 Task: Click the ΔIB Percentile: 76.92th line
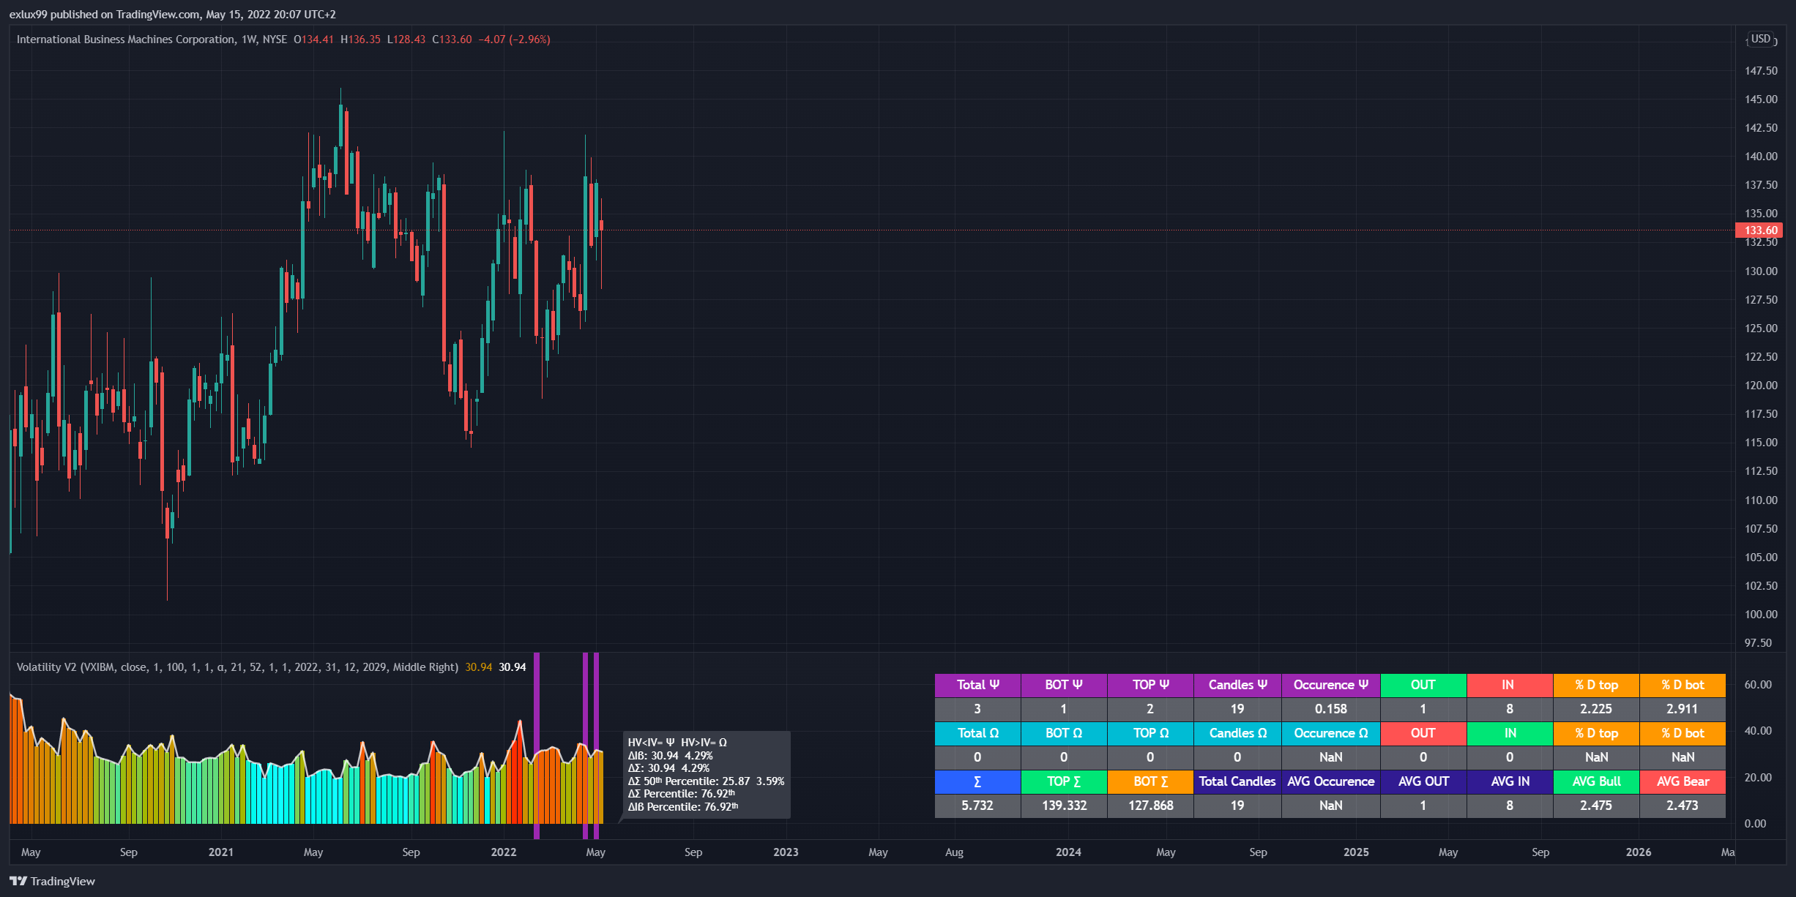click(683, 807)
